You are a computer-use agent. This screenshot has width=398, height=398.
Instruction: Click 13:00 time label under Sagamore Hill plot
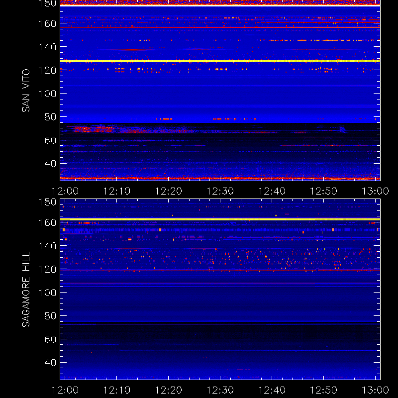(x=375, y=390)
